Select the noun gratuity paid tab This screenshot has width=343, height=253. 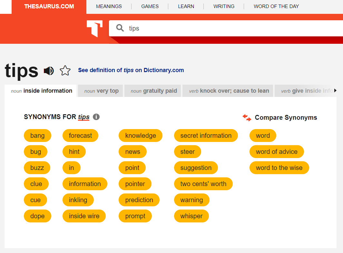pos(154,91)
